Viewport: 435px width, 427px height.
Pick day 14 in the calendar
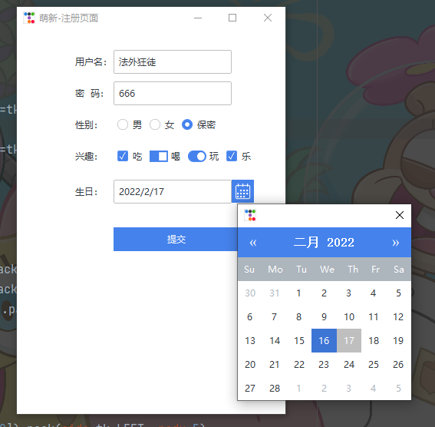tap(275, 340)
